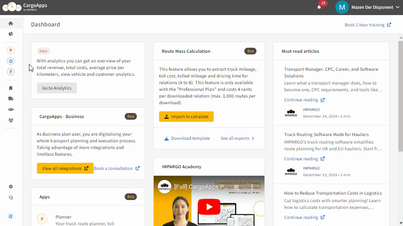Open 'See all exports' link
This screenshot has height=226, width=403.
coord(237,139)
